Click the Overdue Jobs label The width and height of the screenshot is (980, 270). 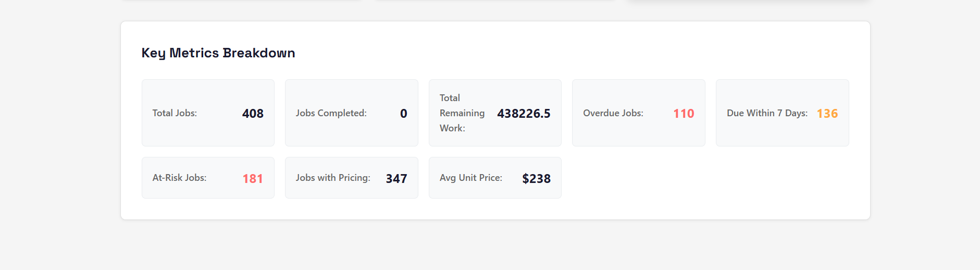pyautogui.click(x=613, y=113)
